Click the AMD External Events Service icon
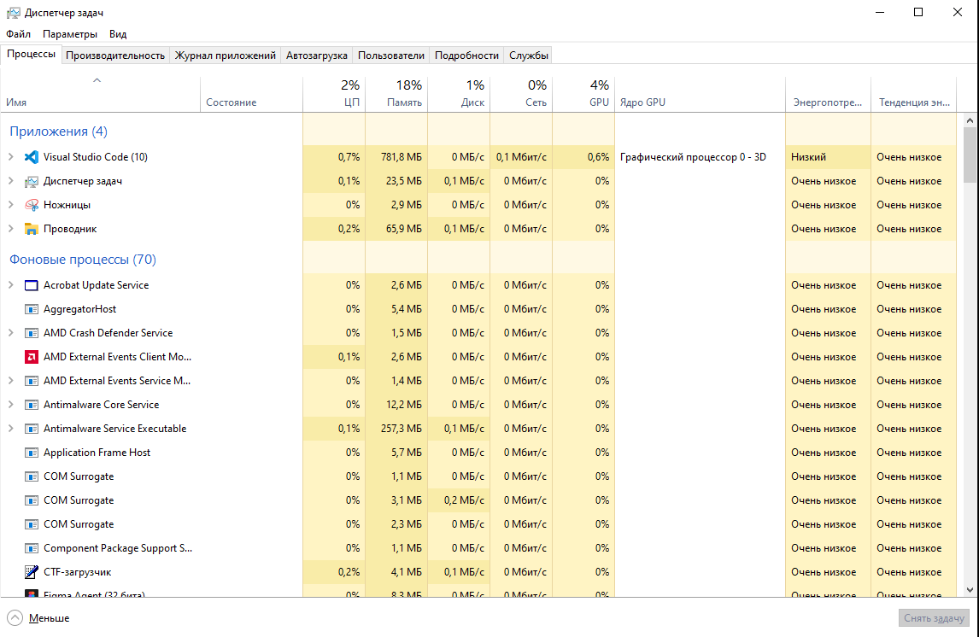The width and height of the screenshot is (979, 637). (32, 381)
